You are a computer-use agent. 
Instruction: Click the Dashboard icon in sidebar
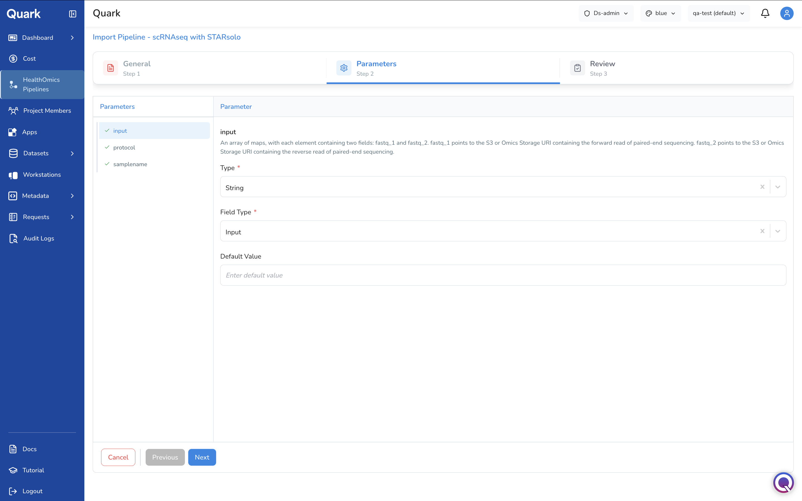(x=13, y=38)
